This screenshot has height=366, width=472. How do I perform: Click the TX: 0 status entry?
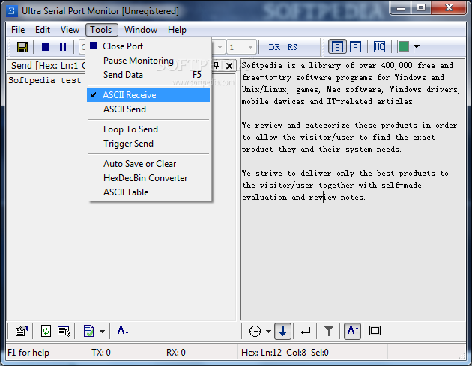click(101, 353)
